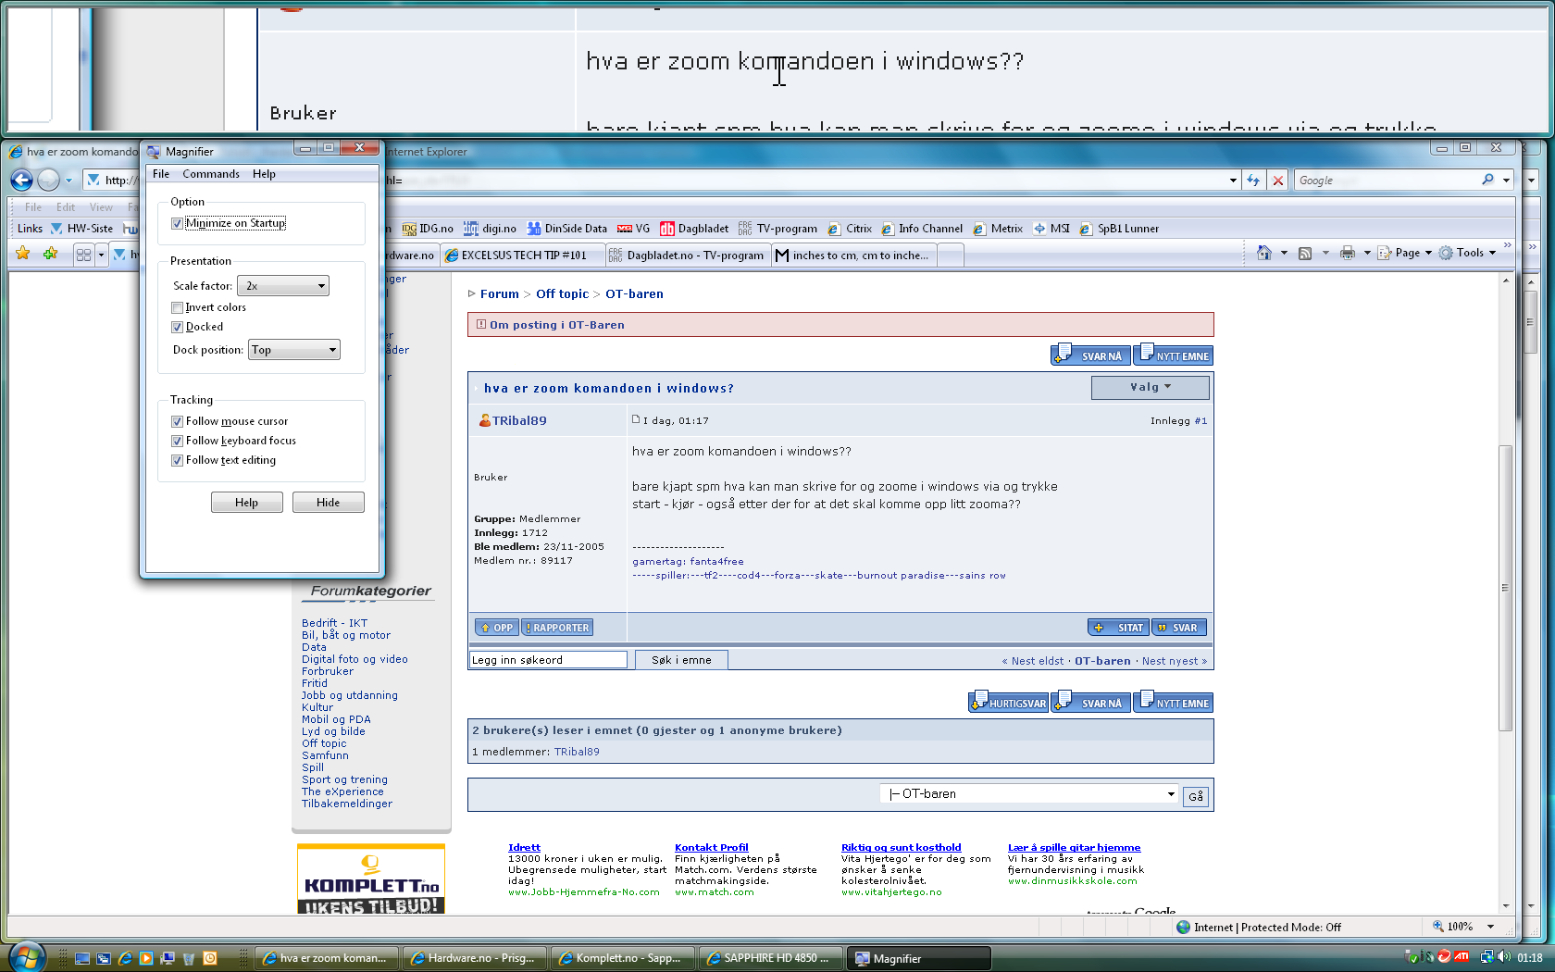Open the Digital foto og video category
Screen dimensions: 1555x972
coord(355,659)
